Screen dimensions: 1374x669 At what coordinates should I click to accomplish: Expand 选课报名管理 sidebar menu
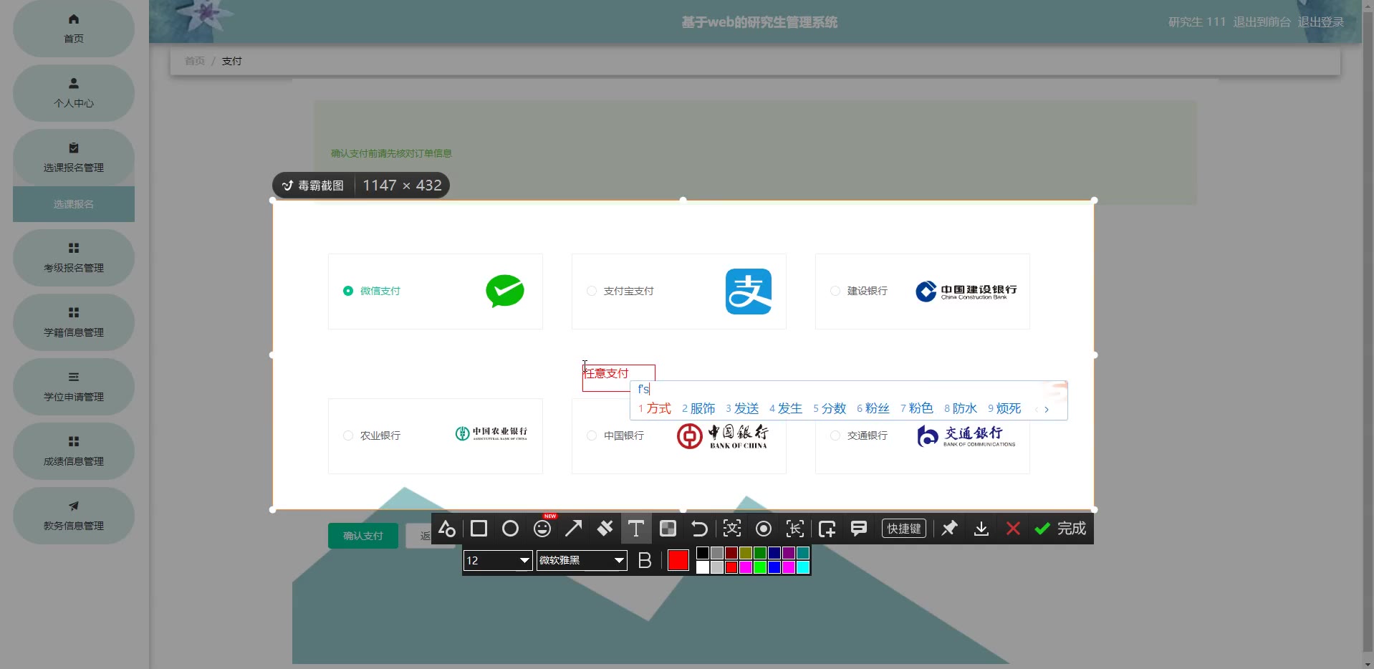[x=74, y=158]
